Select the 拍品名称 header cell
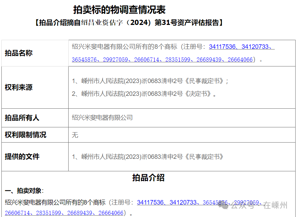297x217 pixels. coord(35,53)
